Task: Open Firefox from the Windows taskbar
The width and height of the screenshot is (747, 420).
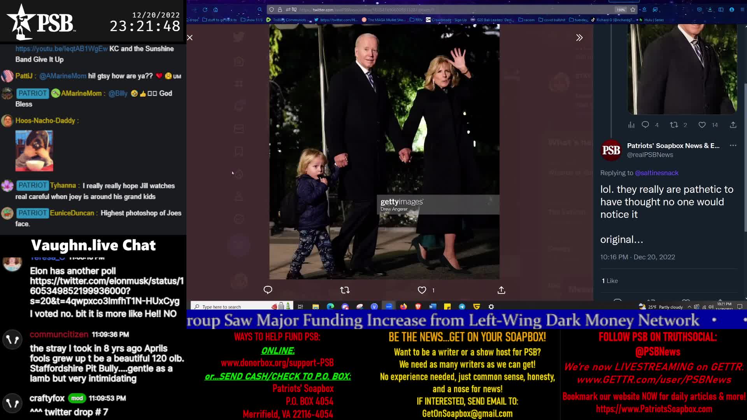Action: pos(403,306)
